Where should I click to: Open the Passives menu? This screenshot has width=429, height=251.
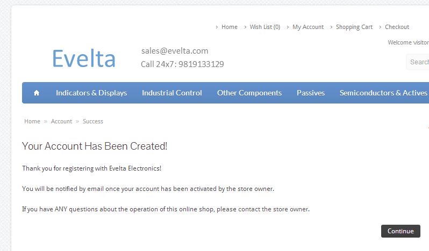[x=311, y=93]
